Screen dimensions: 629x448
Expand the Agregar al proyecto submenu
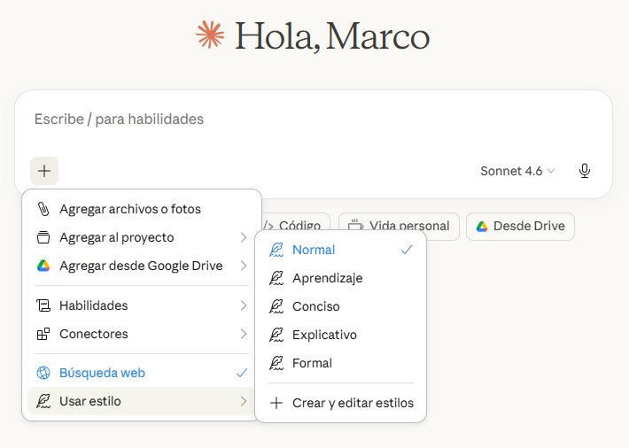tap(243, 237)
